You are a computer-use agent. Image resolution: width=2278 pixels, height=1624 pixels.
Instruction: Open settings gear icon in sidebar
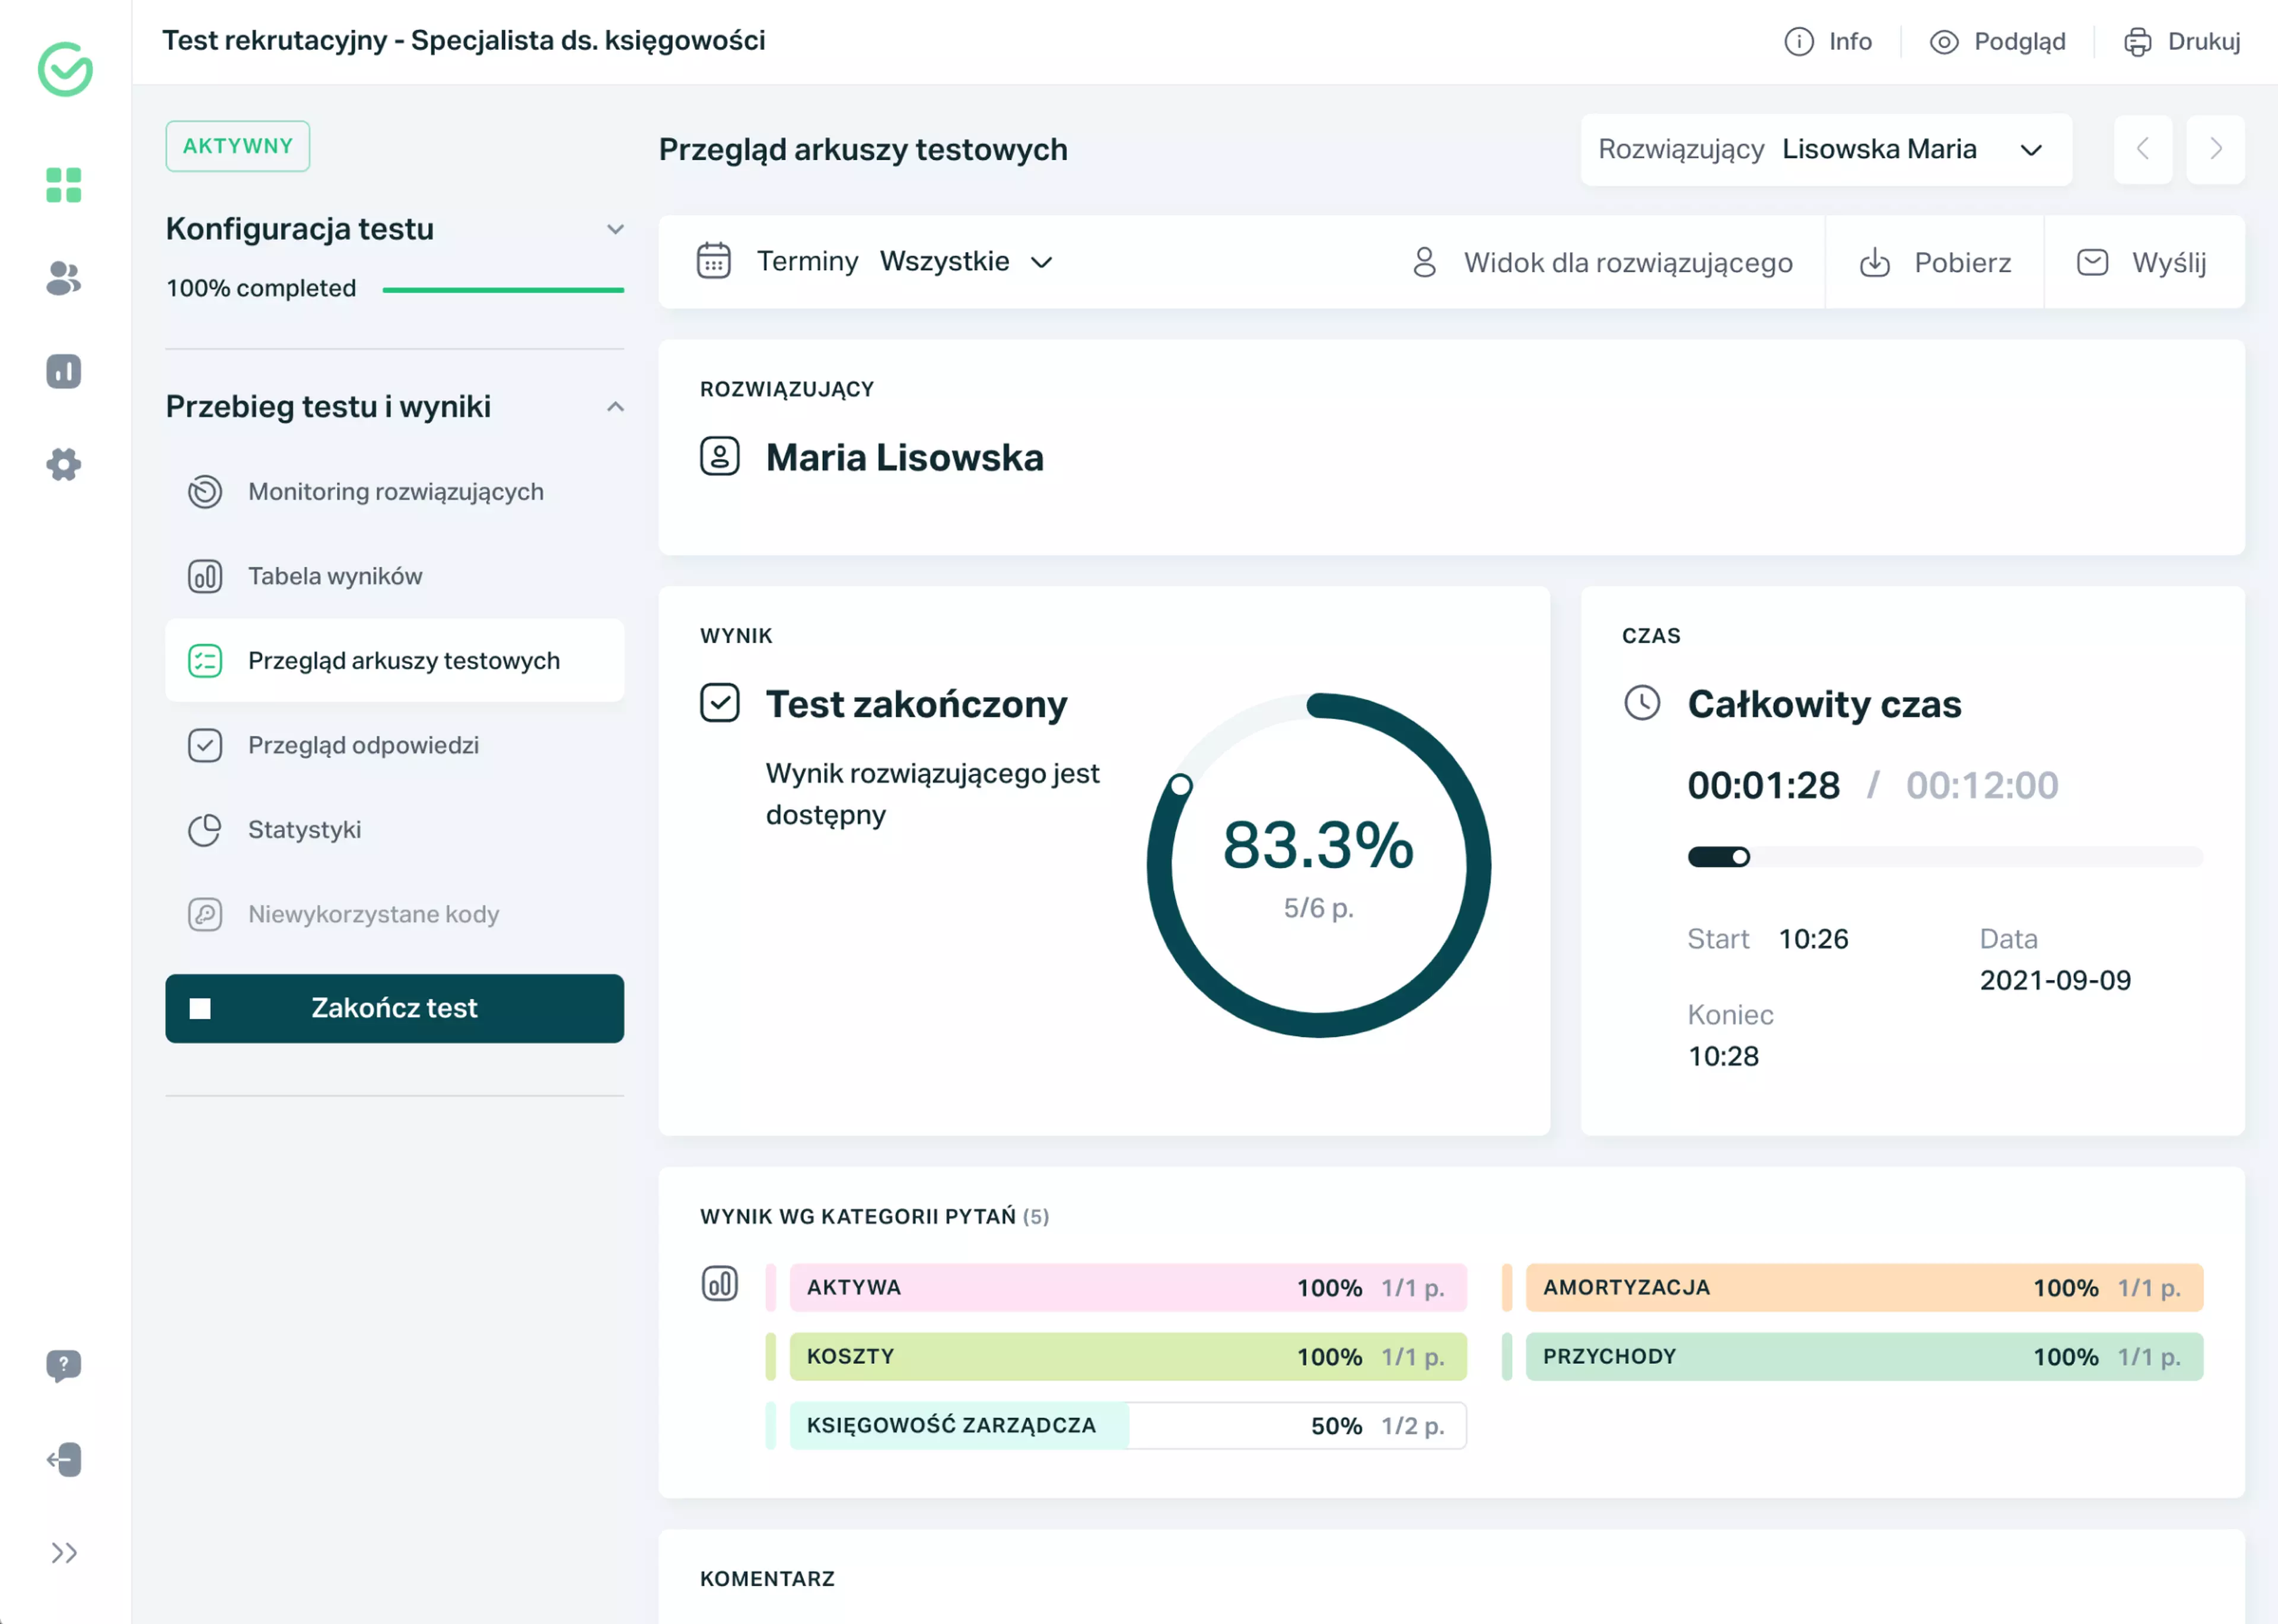click(x=64, y=464)
